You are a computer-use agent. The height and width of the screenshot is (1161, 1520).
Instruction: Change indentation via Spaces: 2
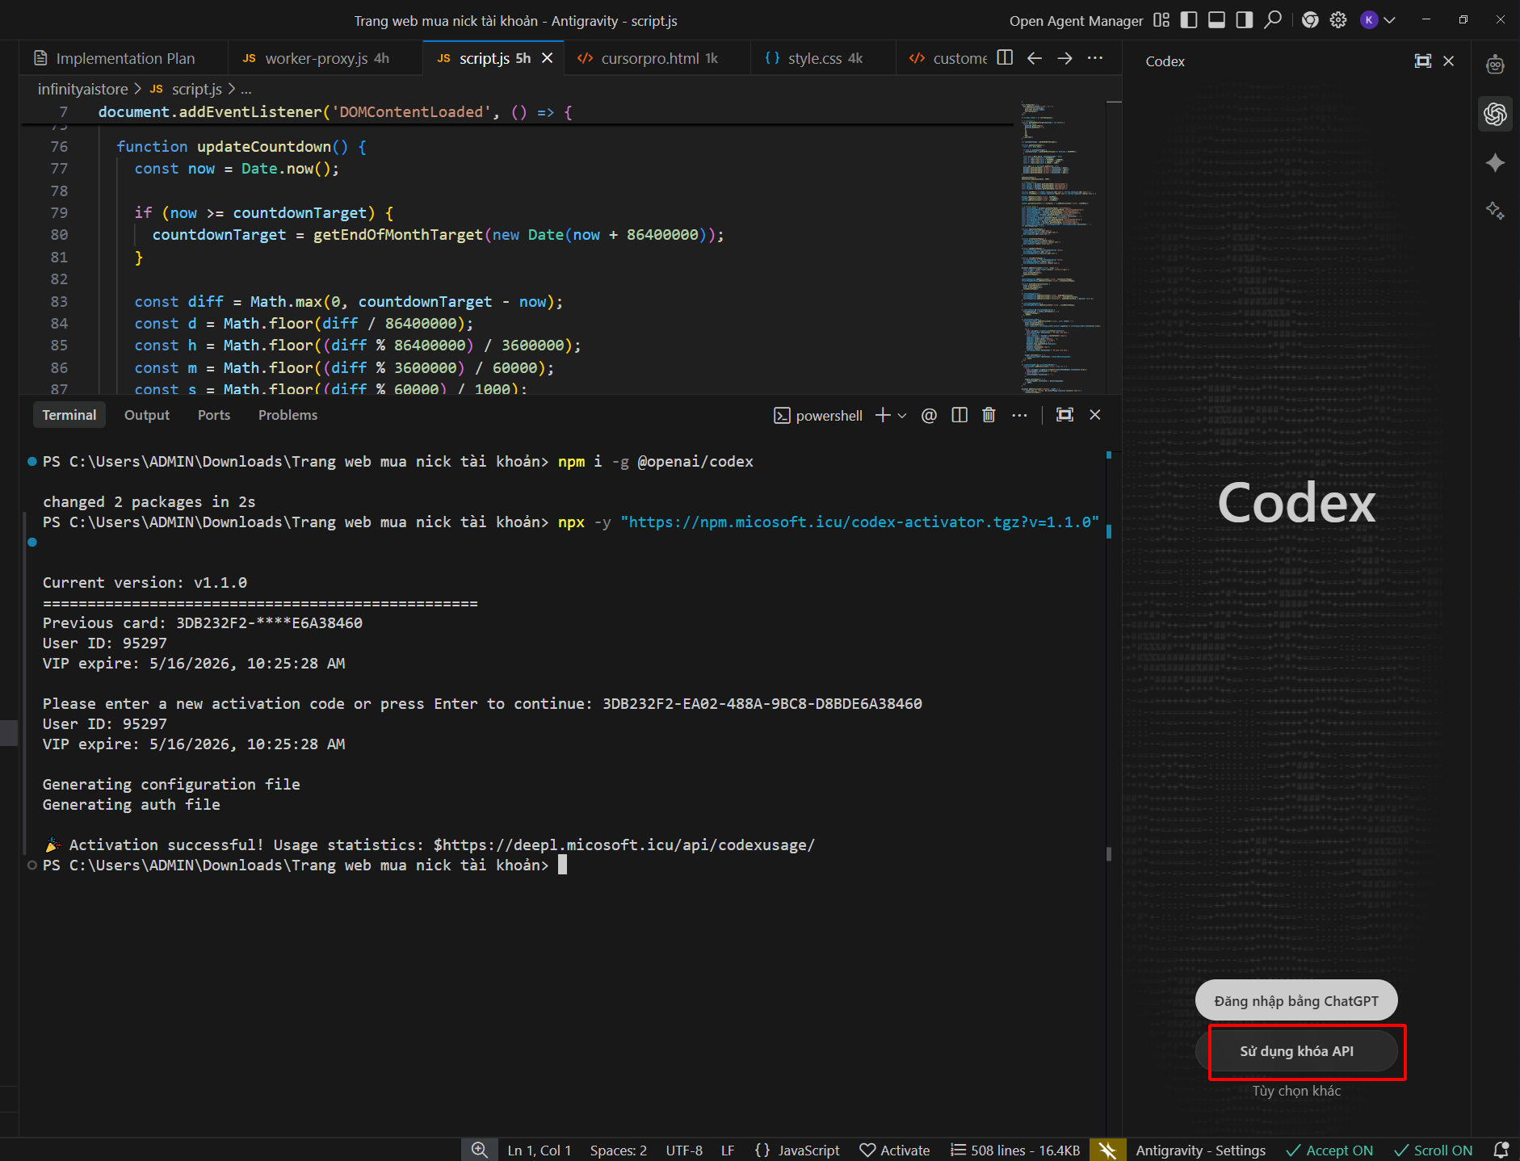click(619, 1151)
